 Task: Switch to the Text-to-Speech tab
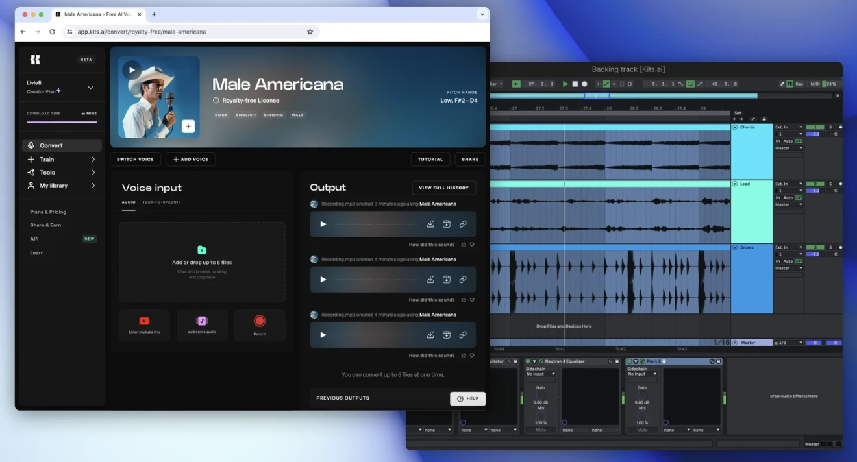160,202
